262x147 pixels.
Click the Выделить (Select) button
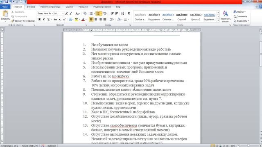click(x=241, y=21)
